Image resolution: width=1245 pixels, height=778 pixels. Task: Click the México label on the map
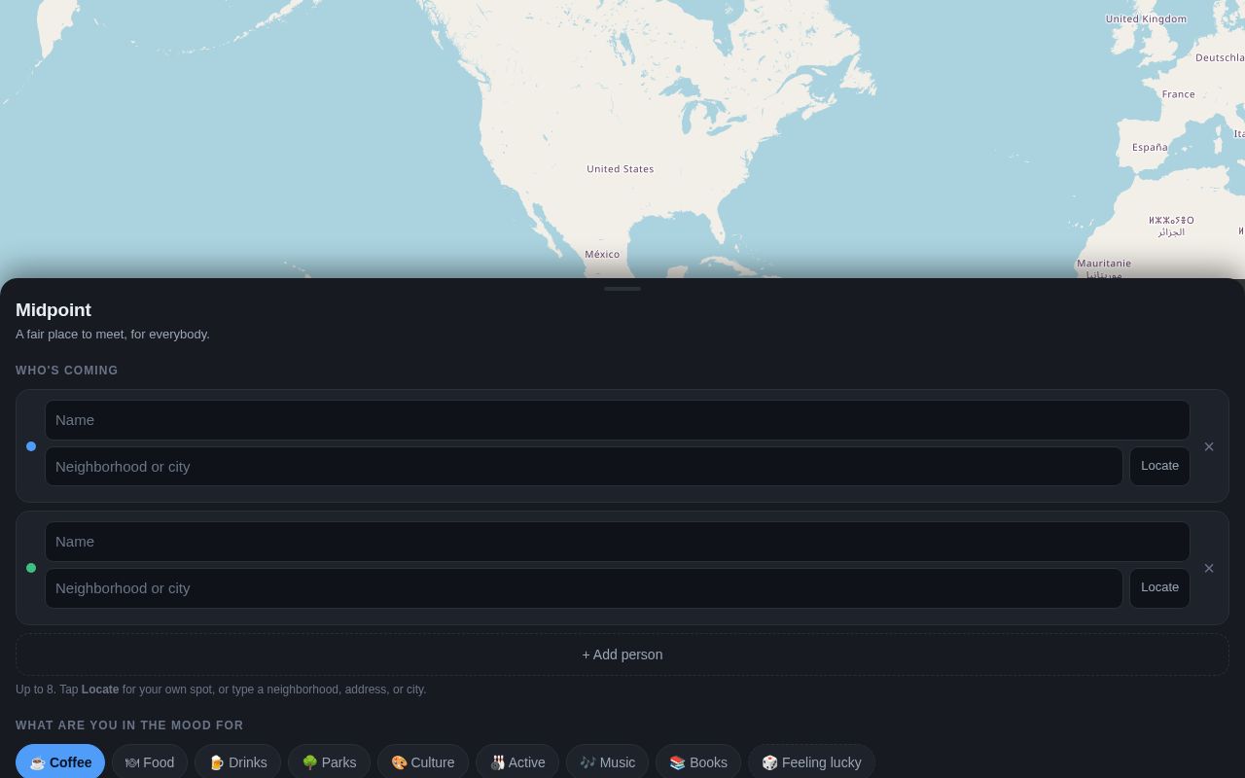(x=602, y=254)
